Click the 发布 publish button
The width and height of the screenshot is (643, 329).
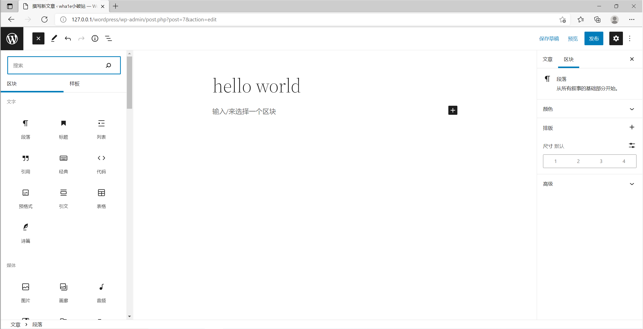[x=594, y=38]
